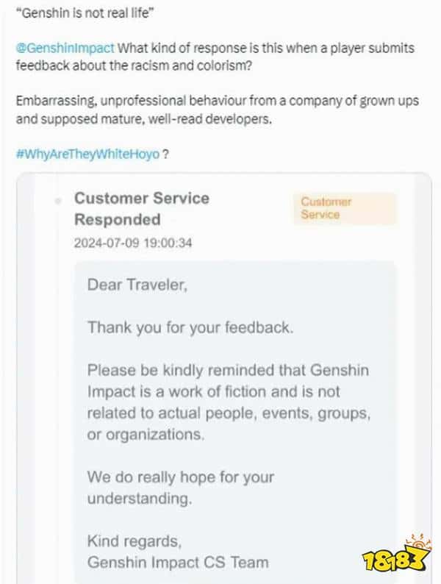The width and height of the screenshot is (441, 584).
Task: Click the "feedback about the racism and colorism?" line
Action: click(x=142, y=64)
